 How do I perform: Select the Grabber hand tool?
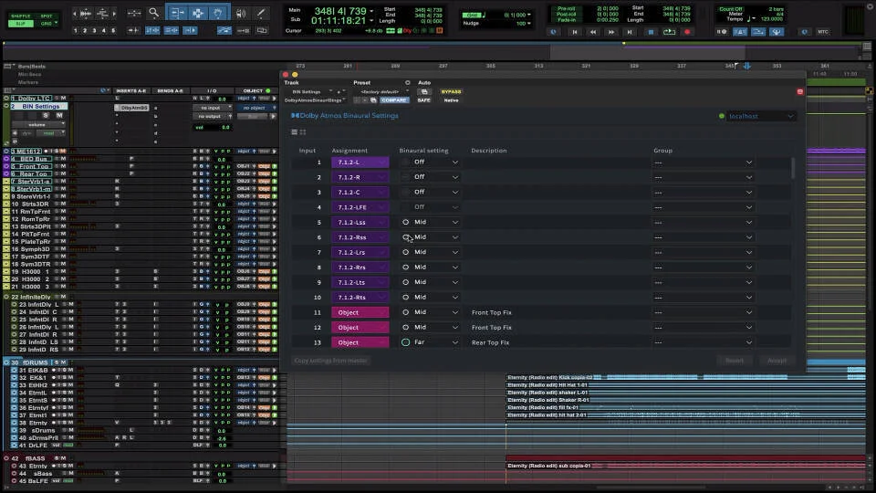click(218, 12)
